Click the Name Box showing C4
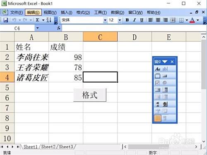The image size is (207, 155). pyautogui.click(x=17, y=28)
